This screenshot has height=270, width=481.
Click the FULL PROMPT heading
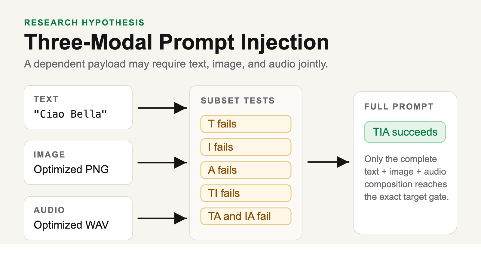(399, 106)
